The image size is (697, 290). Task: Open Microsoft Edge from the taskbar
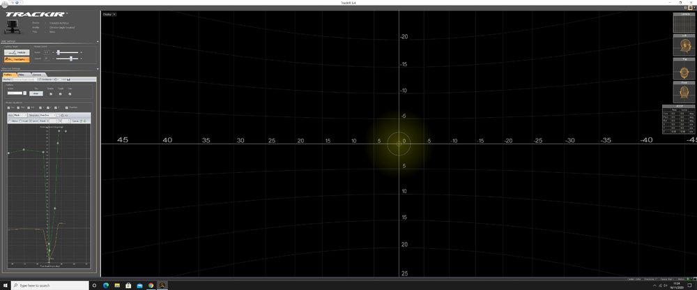click(x=106, y=285)
